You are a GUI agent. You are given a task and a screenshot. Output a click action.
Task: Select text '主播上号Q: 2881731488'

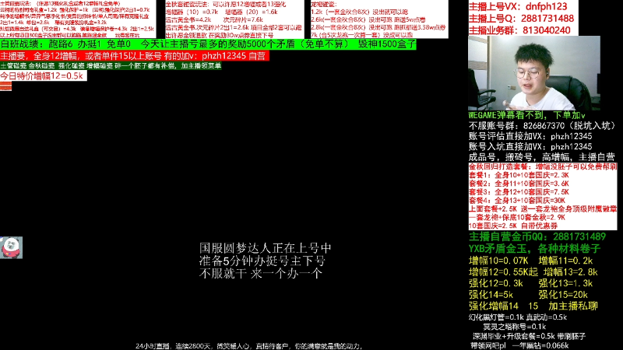[x=521, y=18]
